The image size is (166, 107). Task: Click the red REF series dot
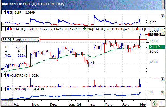[137, 29]
